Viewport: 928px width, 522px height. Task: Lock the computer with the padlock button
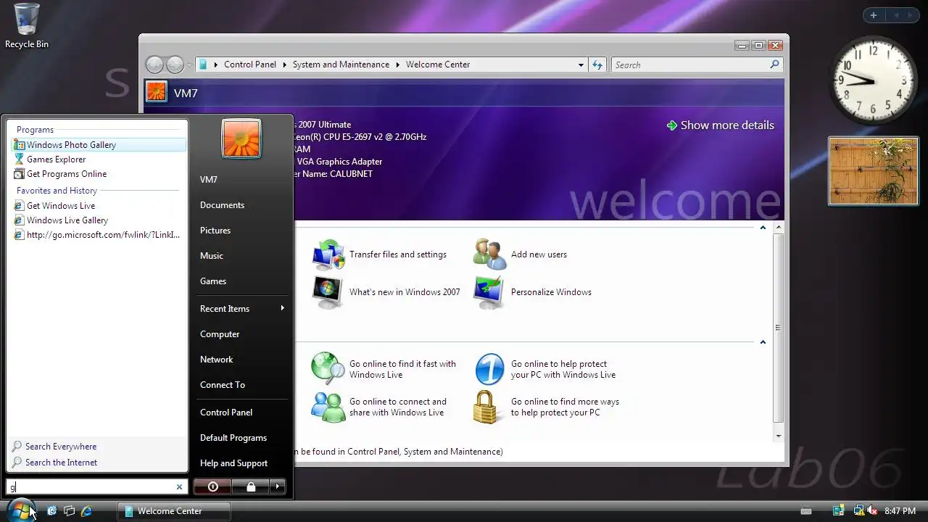coord(251,486)
